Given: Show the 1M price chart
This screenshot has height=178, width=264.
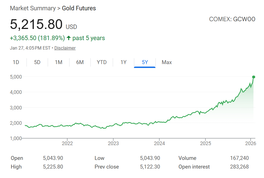Looking at the screenshot, I should (x=58, y=62).
